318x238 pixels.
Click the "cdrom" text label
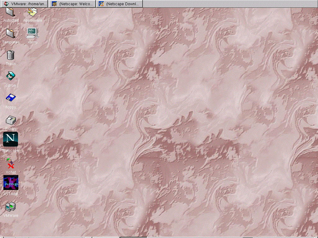pos(11,86)
